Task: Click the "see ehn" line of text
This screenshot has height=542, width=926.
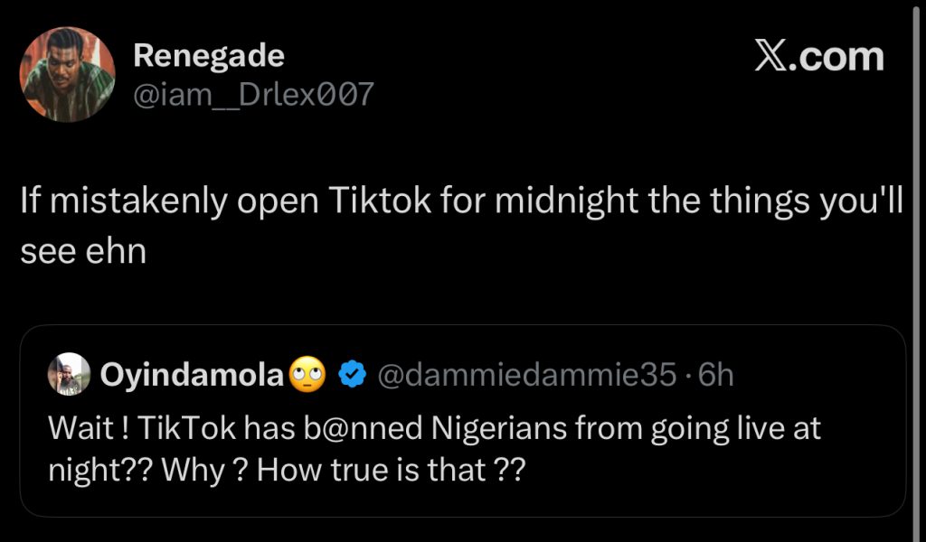Action: (x=82, y=252)
